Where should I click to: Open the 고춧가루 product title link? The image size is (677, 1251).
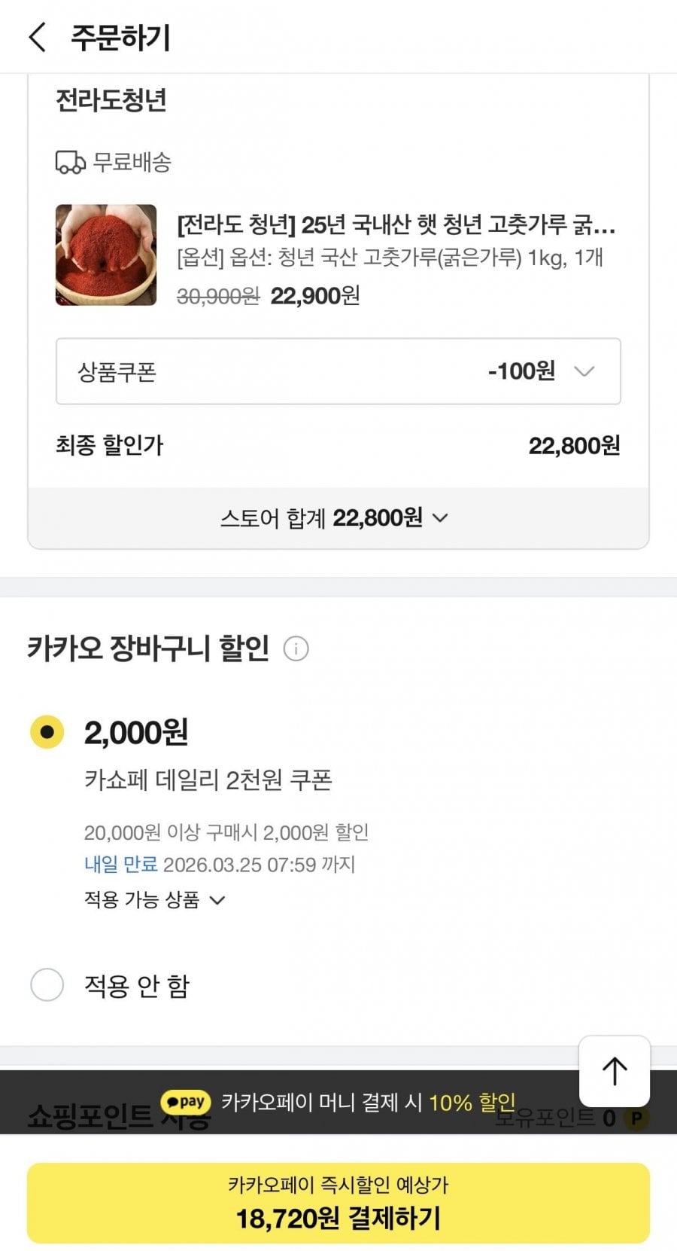tap(396, 224)
